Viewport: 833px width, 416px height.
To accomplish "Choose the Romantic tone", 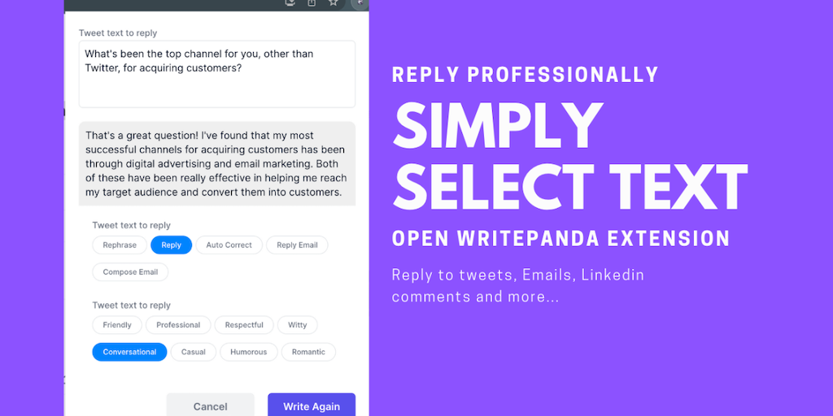I will coord(308,352).
